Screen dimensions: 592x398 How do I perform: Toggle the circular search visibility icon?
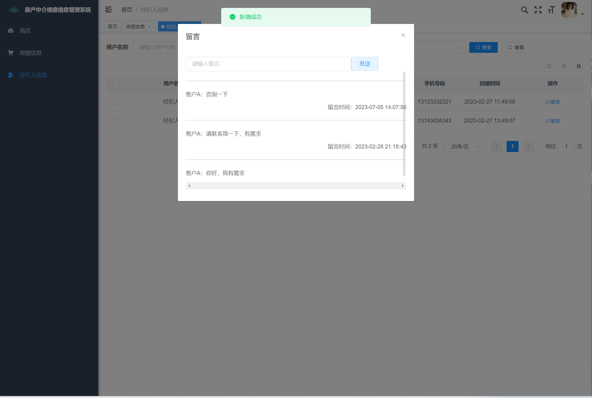click(549, 66)
